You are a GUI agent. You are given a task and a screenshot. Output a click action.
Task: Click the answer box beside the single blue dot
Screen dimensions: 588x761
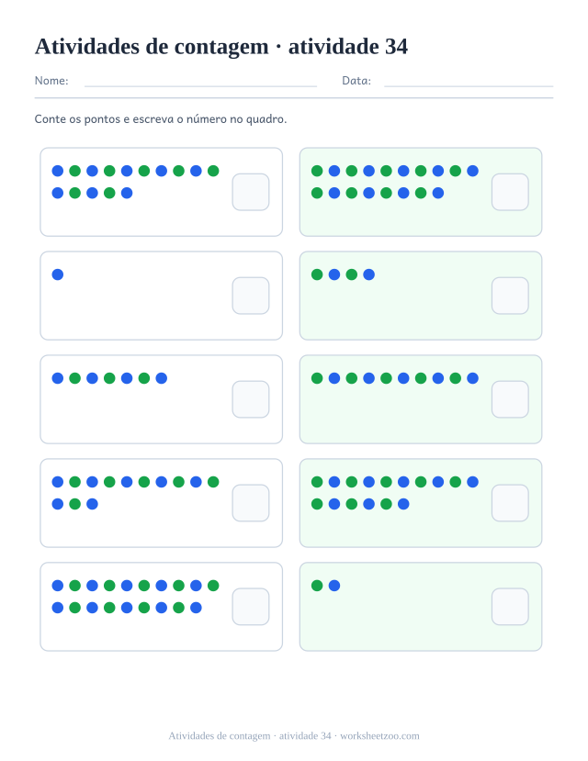(x=251, y=296)
